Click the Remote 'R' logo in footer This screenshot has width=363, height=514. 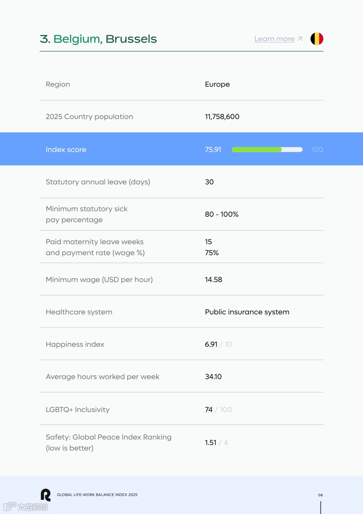tap(45, 495)
